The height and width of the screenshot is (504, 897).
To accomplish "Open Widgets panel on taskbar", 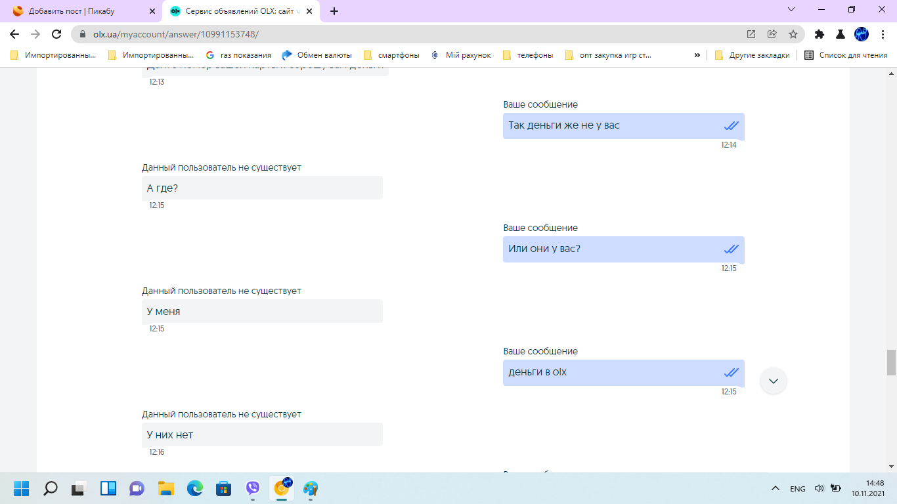I will coord(108,488).
